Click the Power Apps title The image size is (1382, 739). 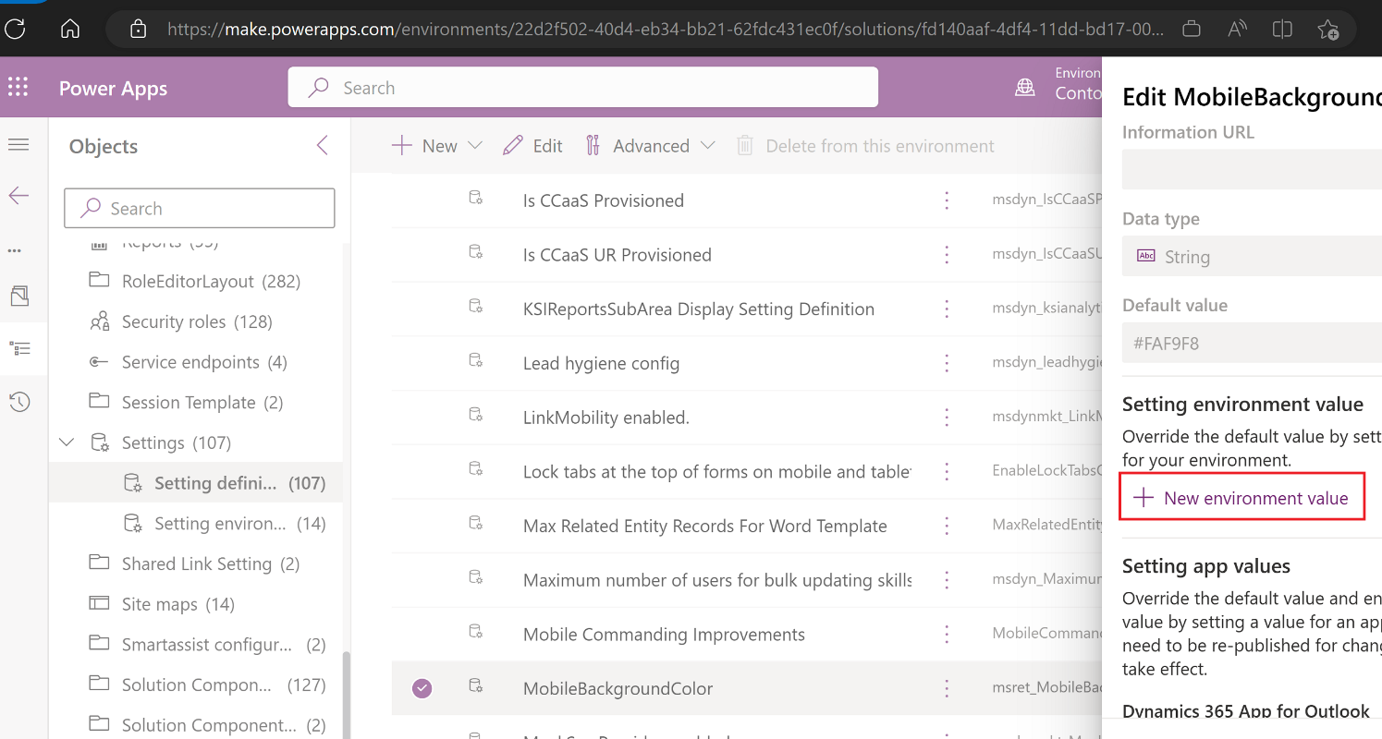[x=114, y=89]
